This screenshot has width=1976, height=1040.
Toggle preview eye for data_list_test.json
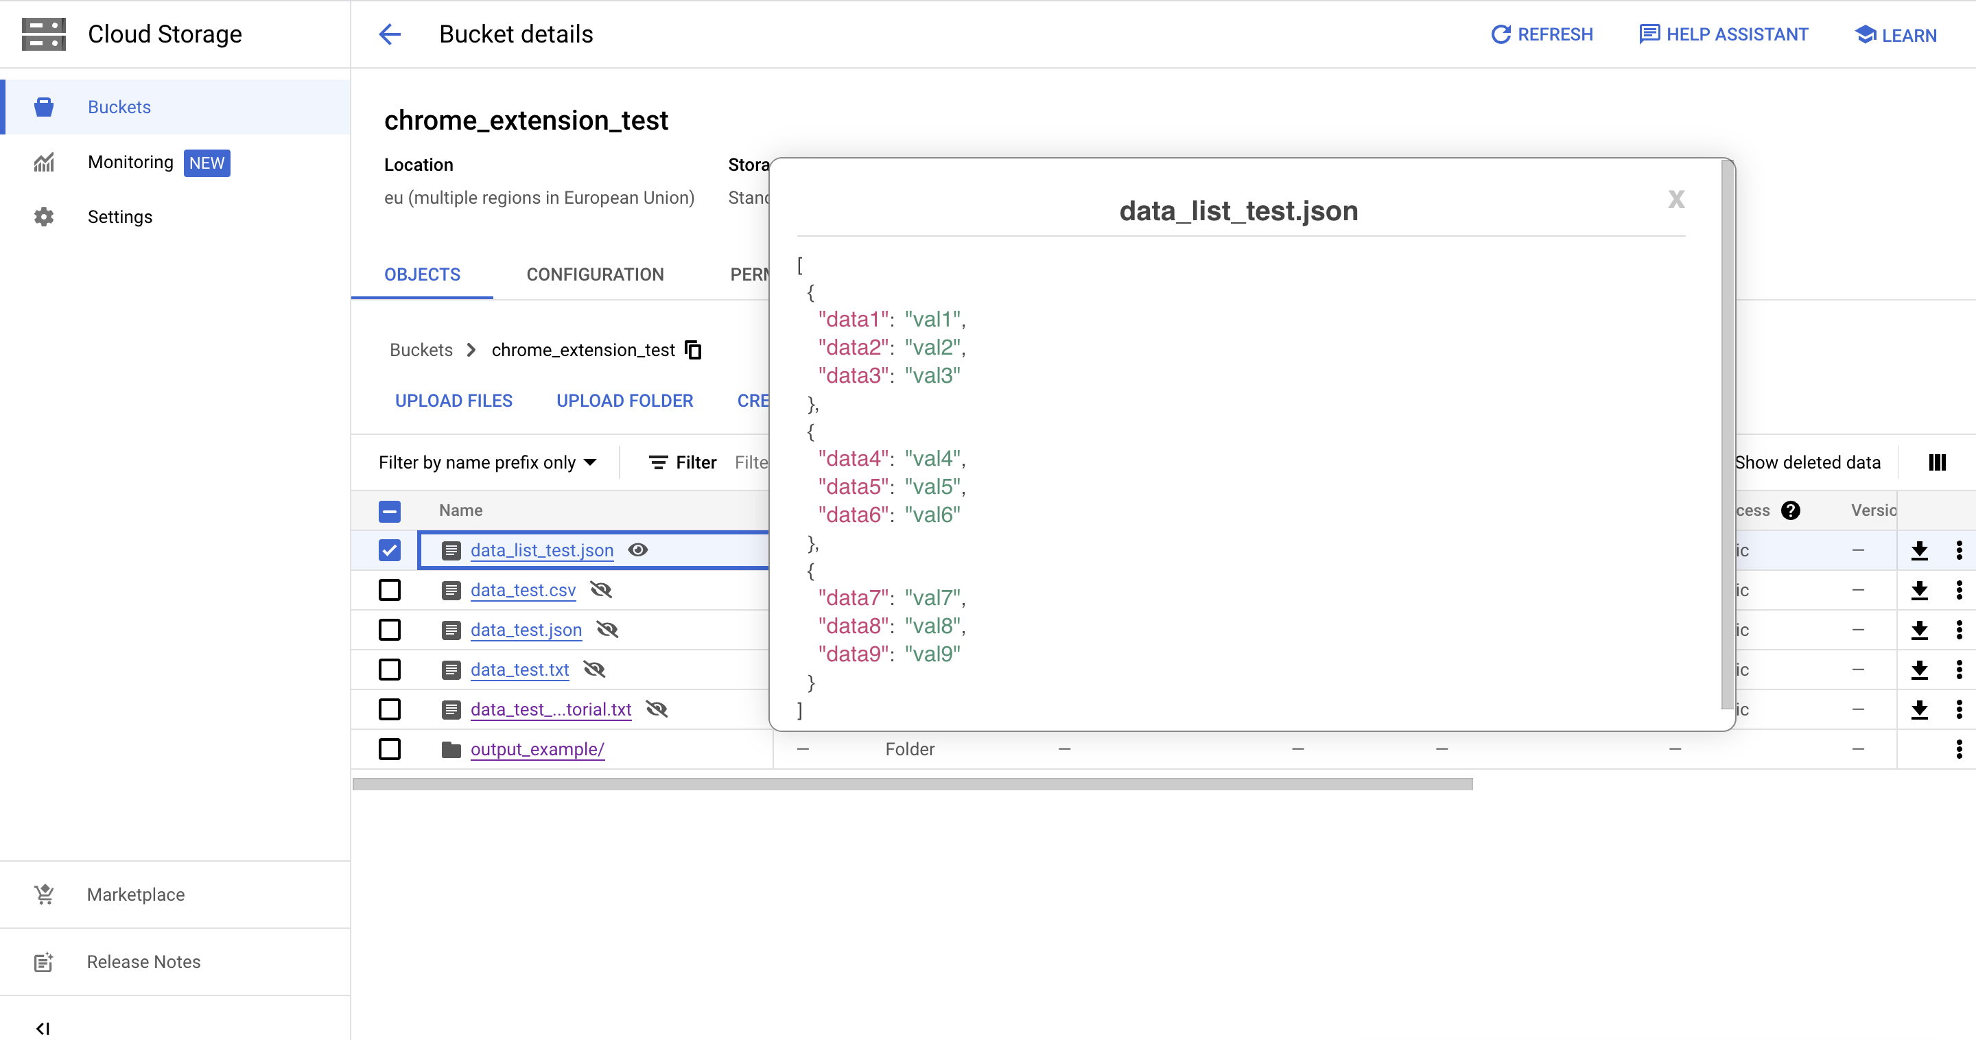(x=638, y=550)
